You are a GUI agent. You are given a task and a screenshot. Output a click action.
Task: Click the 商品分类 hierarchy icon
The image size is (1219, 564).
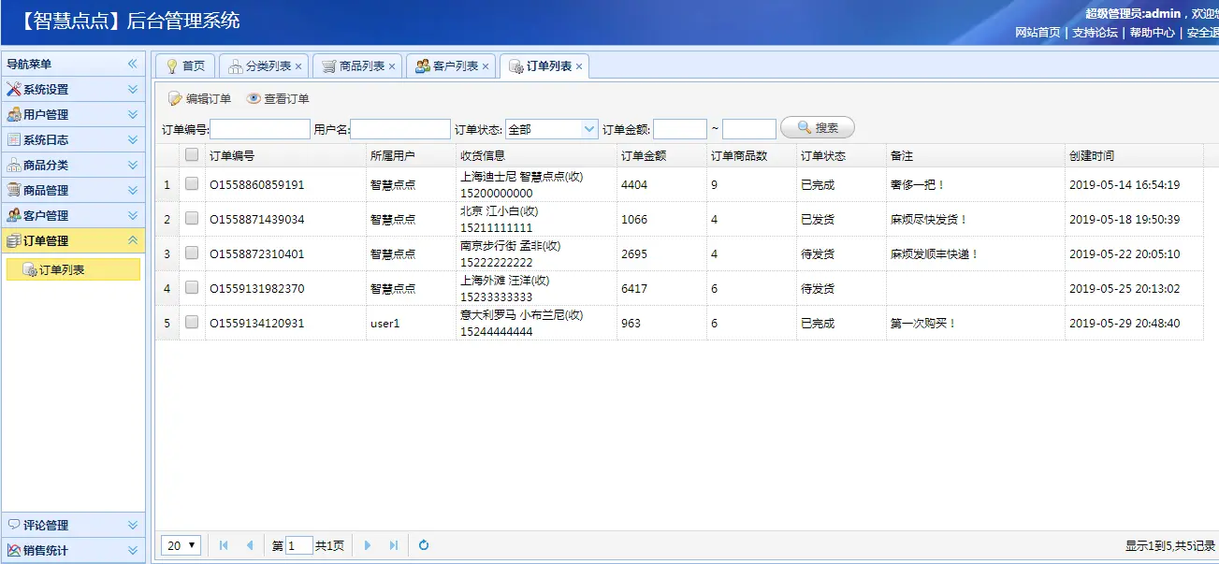[x=14, y=166]
